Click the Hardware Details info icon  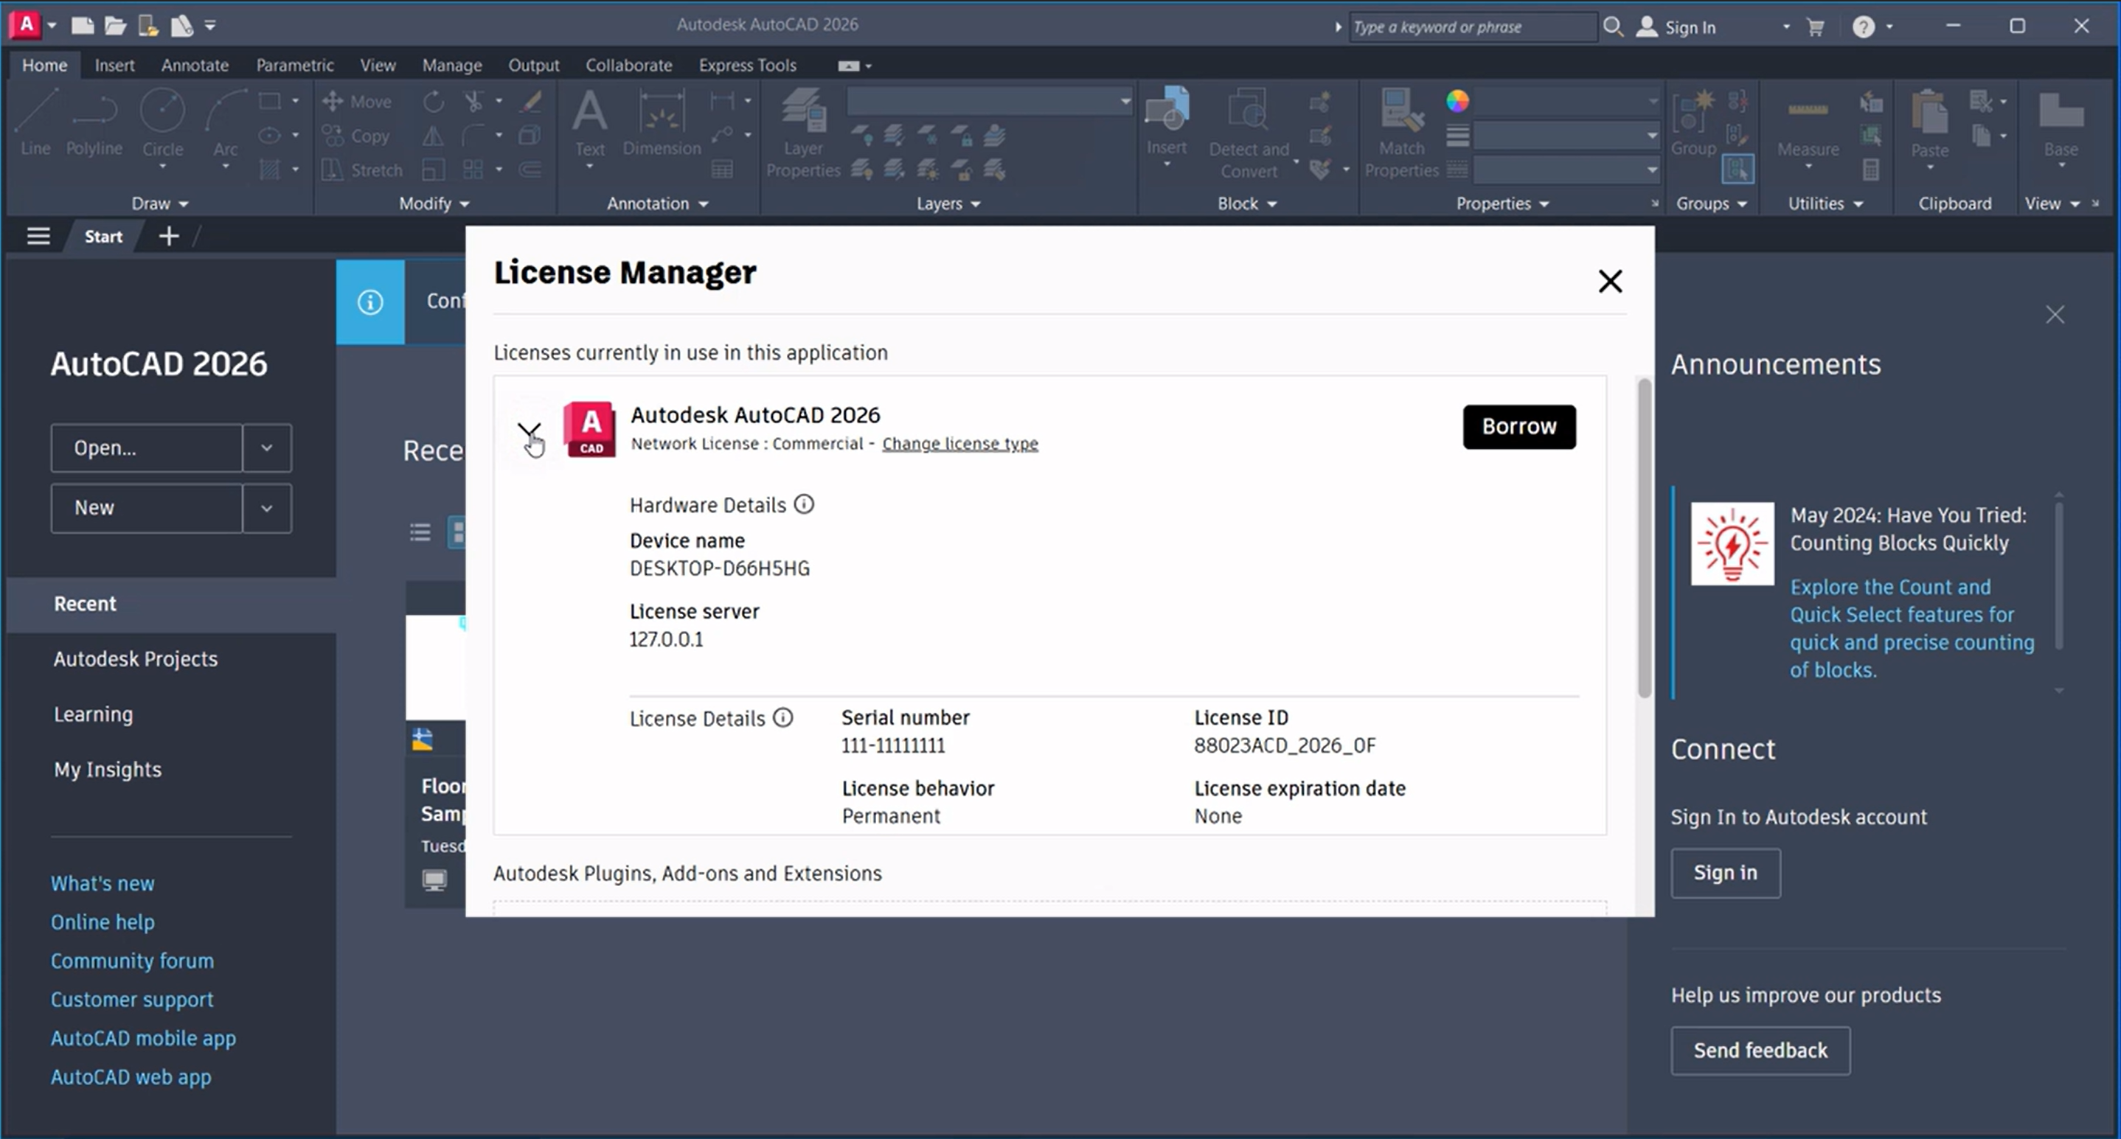click(x=804, y=504)
